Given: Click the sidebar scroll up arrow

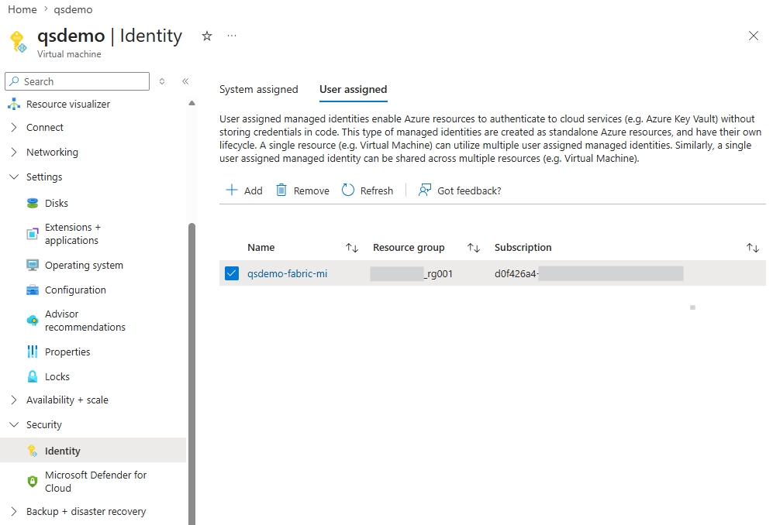Looking at the screenshot, I should pyautogui.click(x=192, y=103).
